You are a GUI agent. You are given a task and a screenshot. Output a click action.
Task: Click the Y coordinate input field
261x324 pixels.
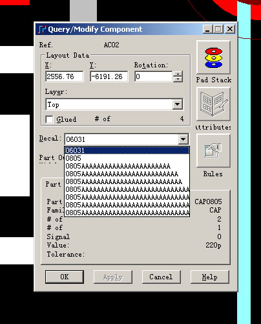point(109,76)
